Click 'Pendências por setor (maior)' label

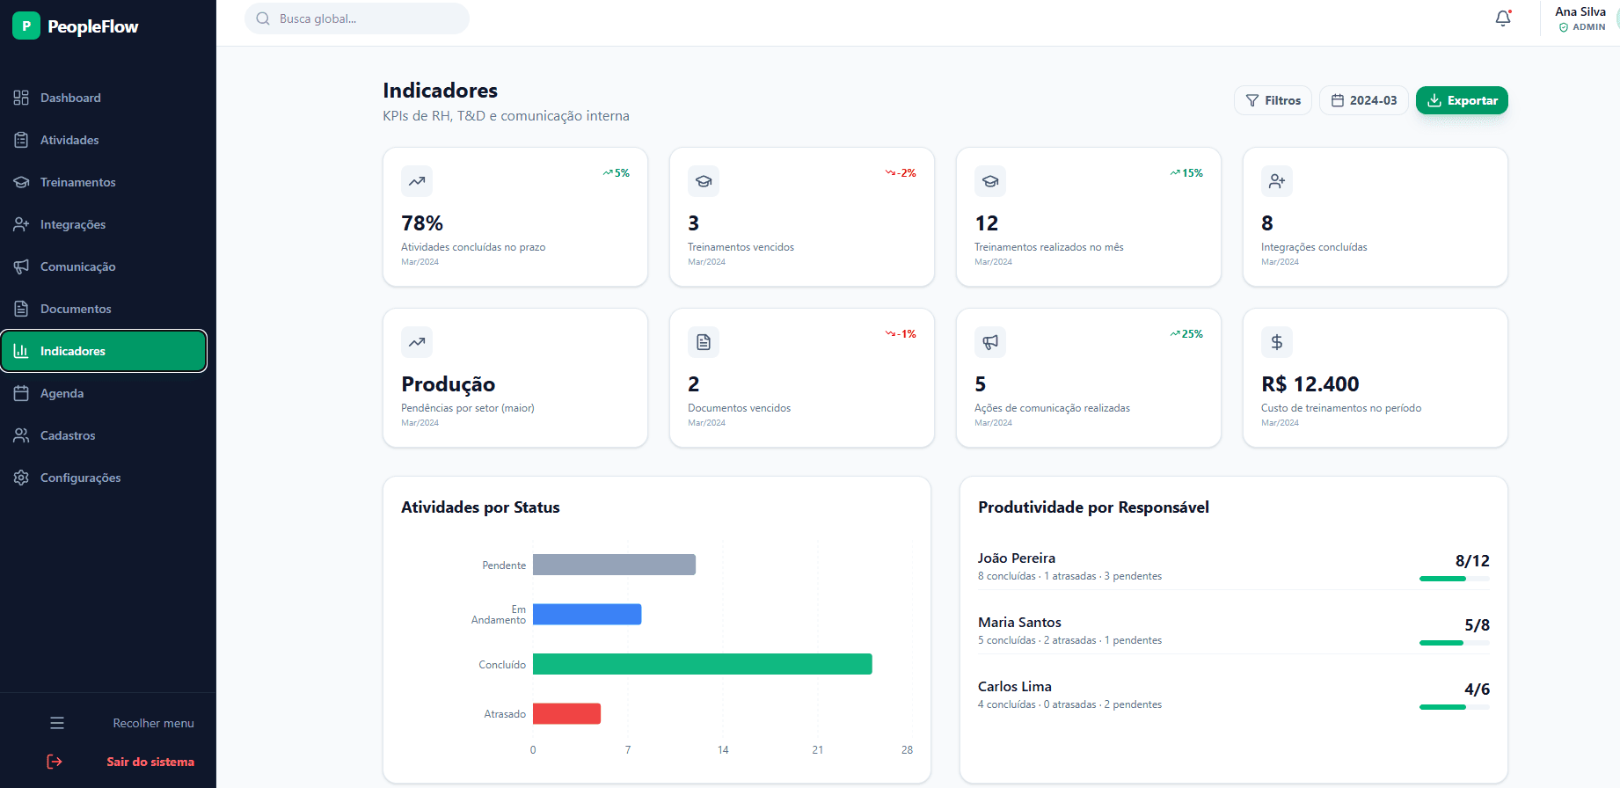[x=468, y=408]
